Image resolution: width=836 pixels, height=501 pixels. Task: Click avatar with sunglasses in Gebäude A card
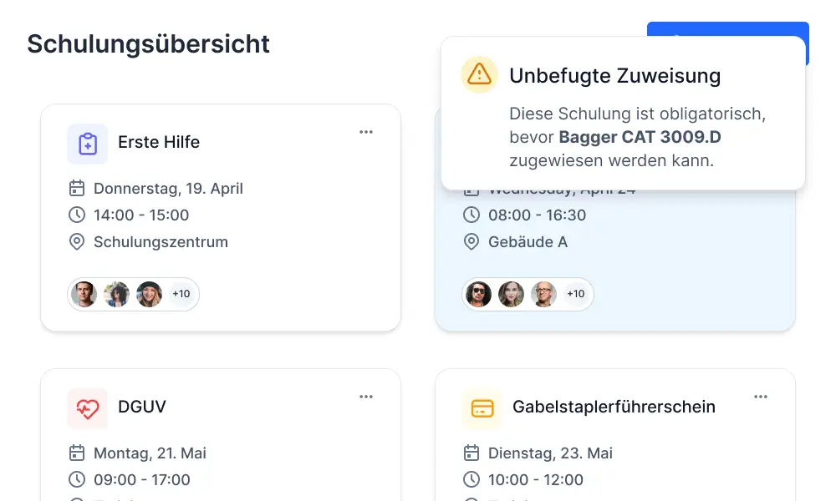[479, 294]
